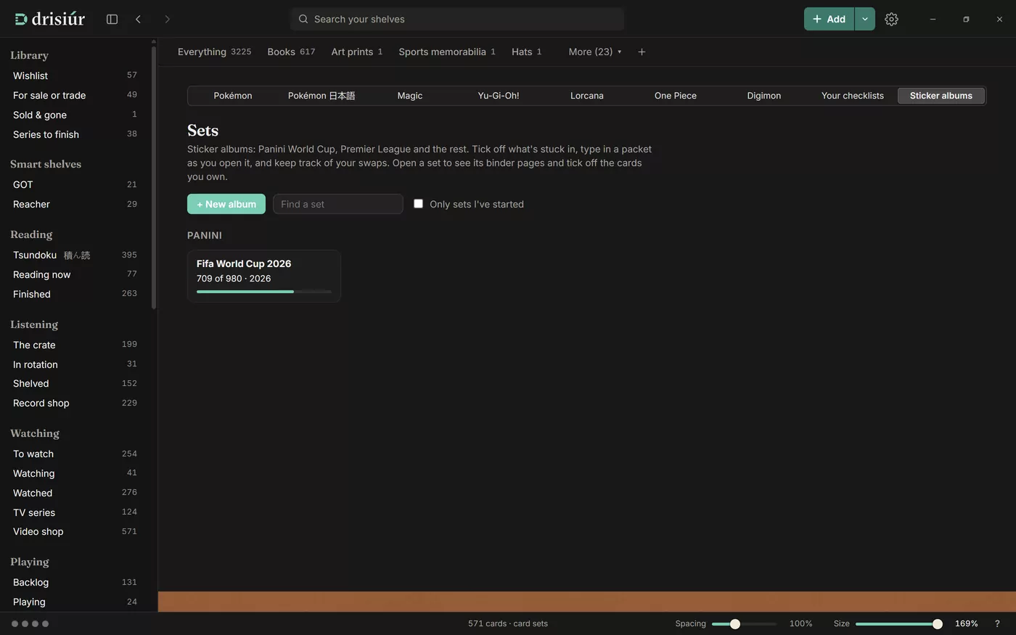Open the Reacher smart shelf

75,204
